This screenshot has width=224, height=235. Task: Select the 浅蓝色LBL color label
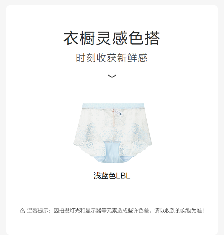click(112, 176)
